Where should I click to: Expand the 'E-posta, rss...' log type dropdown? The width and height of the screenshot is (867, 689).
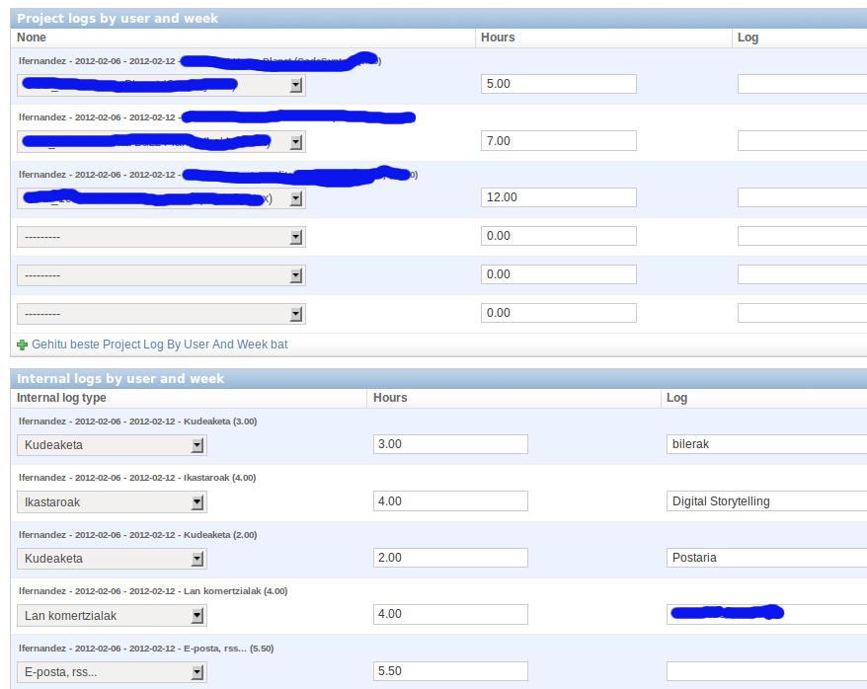[x=113, y=672]
